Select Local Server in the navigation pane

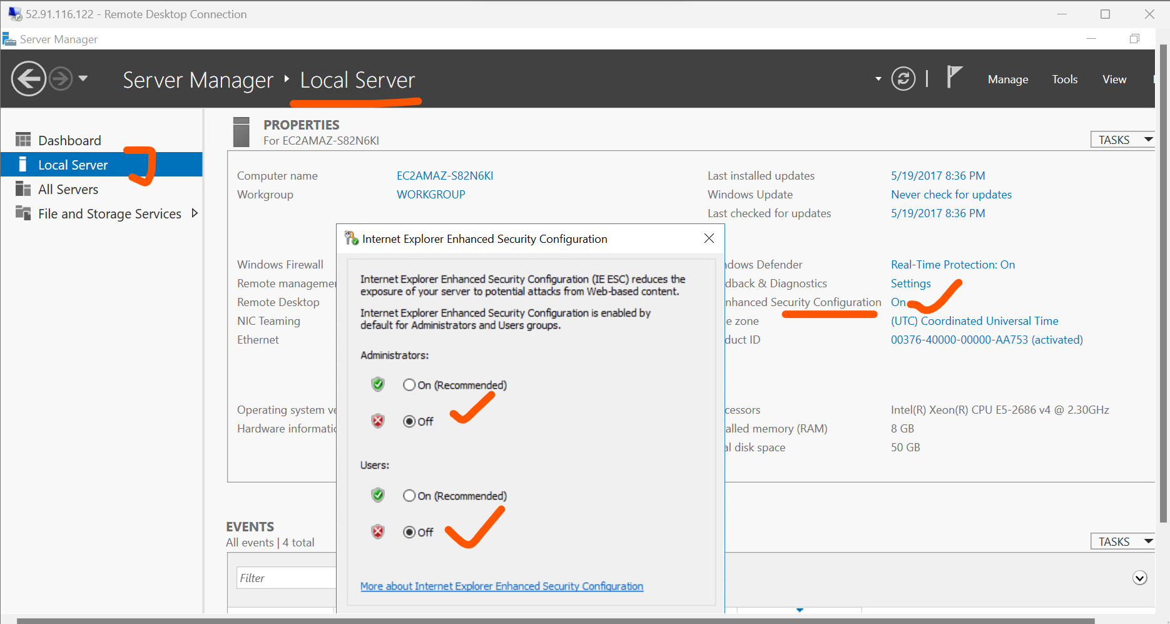click(x=101, y=165)
